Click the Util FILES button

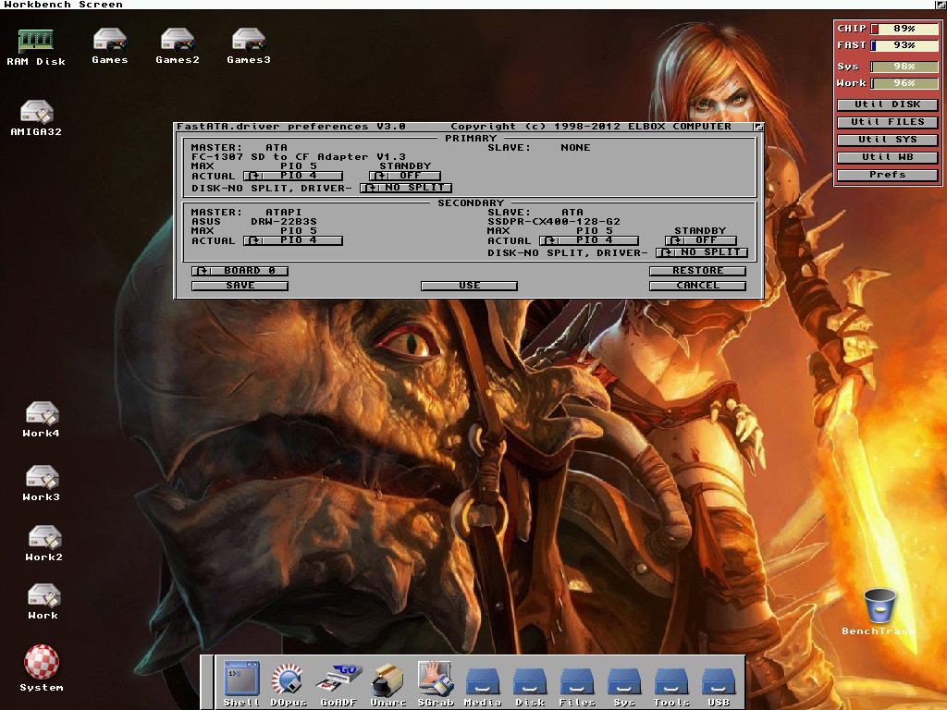pyautogui.click(x=887, y=122)
